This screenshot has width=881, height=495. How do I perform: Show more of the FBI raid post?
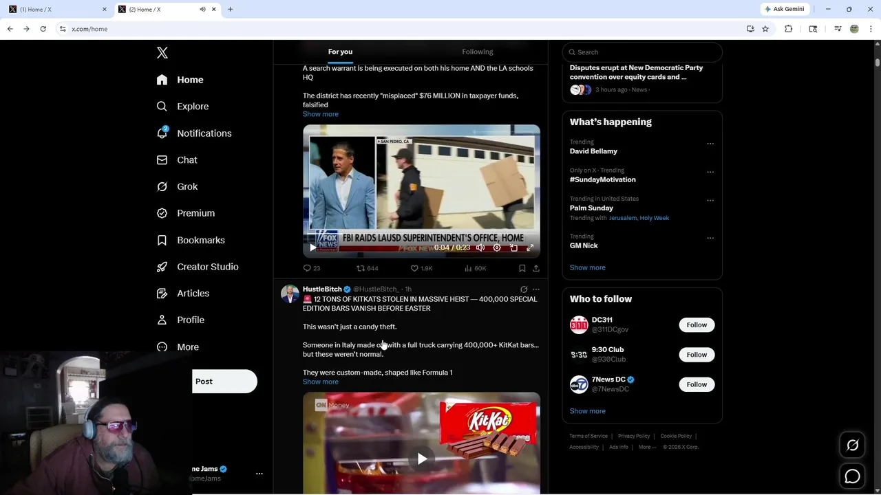pyautogui.click(x=321, y=114)
